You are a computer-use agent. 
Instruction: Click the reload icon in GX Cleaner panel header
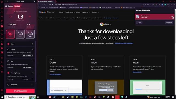point(8,1)
